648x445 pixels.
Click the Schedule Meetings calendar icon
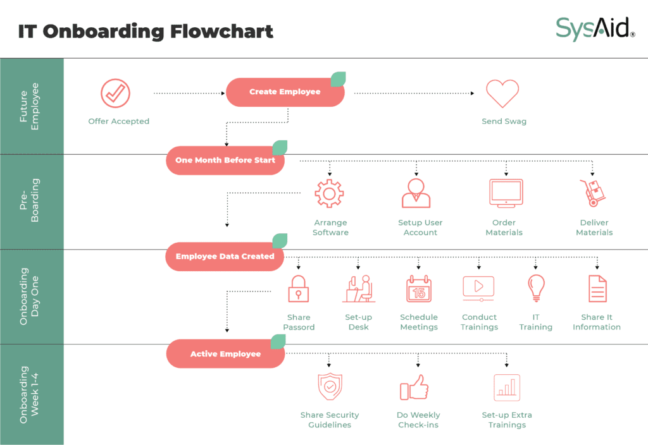pos(418,289)
